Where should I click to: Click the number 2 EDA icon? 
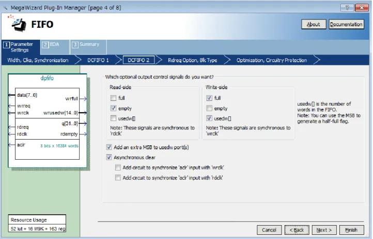coord(45,45)
